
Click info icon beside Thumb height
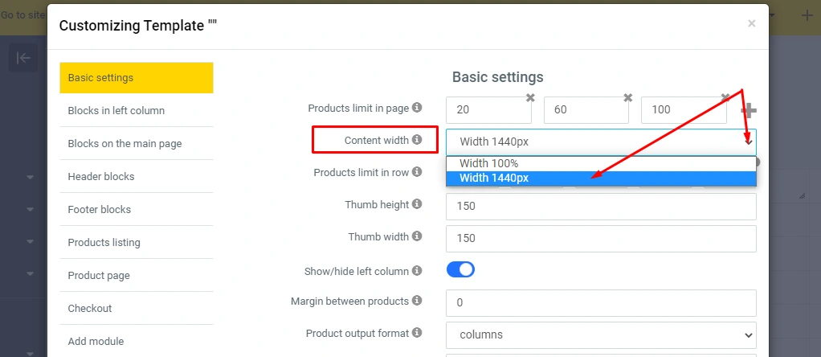417,204
